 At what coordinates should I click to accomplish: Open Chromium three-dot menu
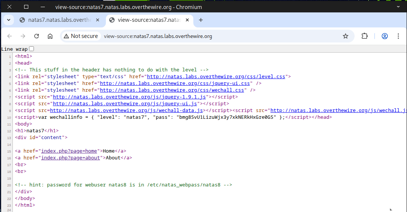(x=398, y=36)
